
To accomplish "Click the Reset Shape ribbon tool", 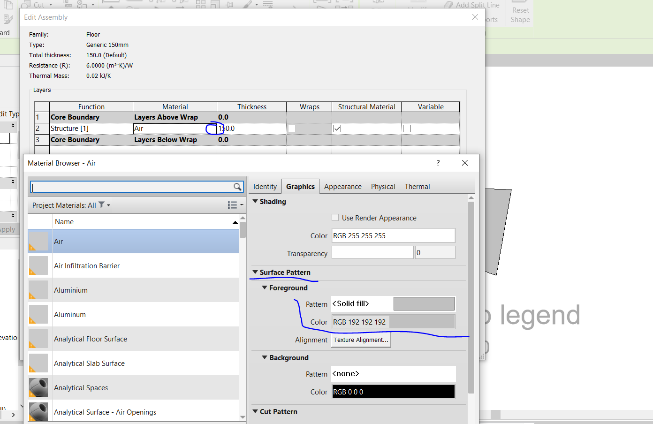I will pyautogui.click(x=520, y=15).
